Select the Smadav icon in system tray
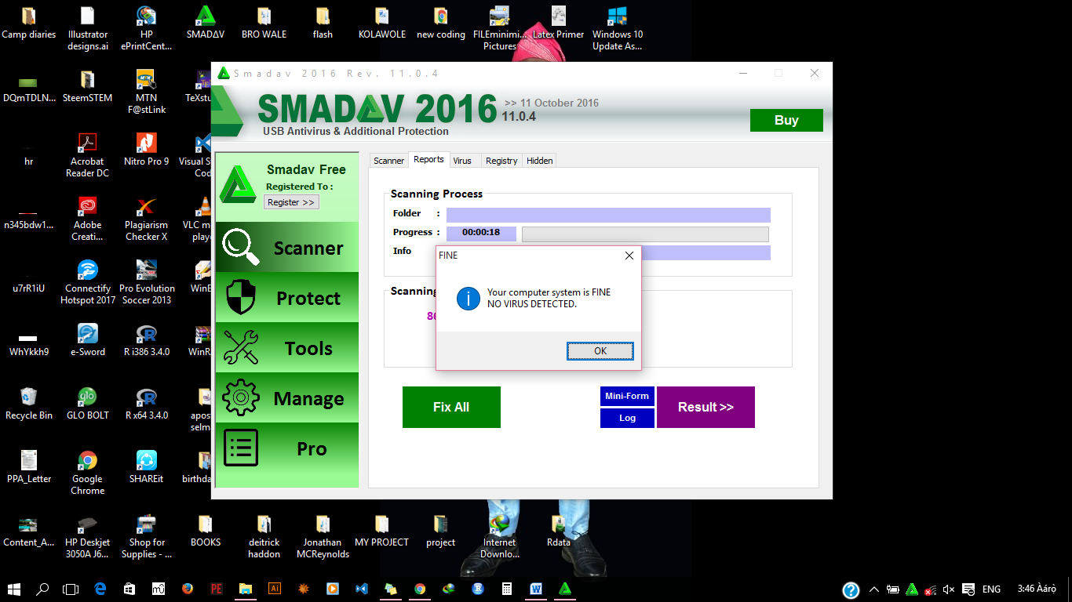The image size is (1072, 602). [x=912, y=589]
